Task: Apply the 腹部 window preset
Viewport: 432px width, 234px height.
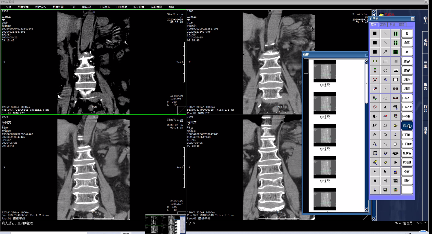Action: (x=407, y=181)
